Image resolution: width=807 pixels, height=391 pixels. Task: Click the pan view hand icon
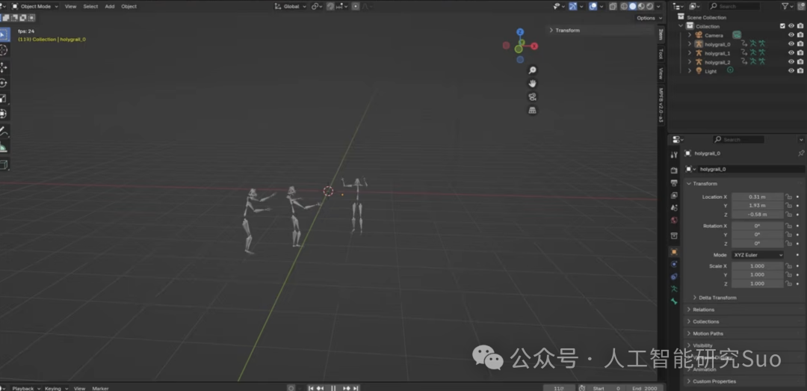point(533,84)
